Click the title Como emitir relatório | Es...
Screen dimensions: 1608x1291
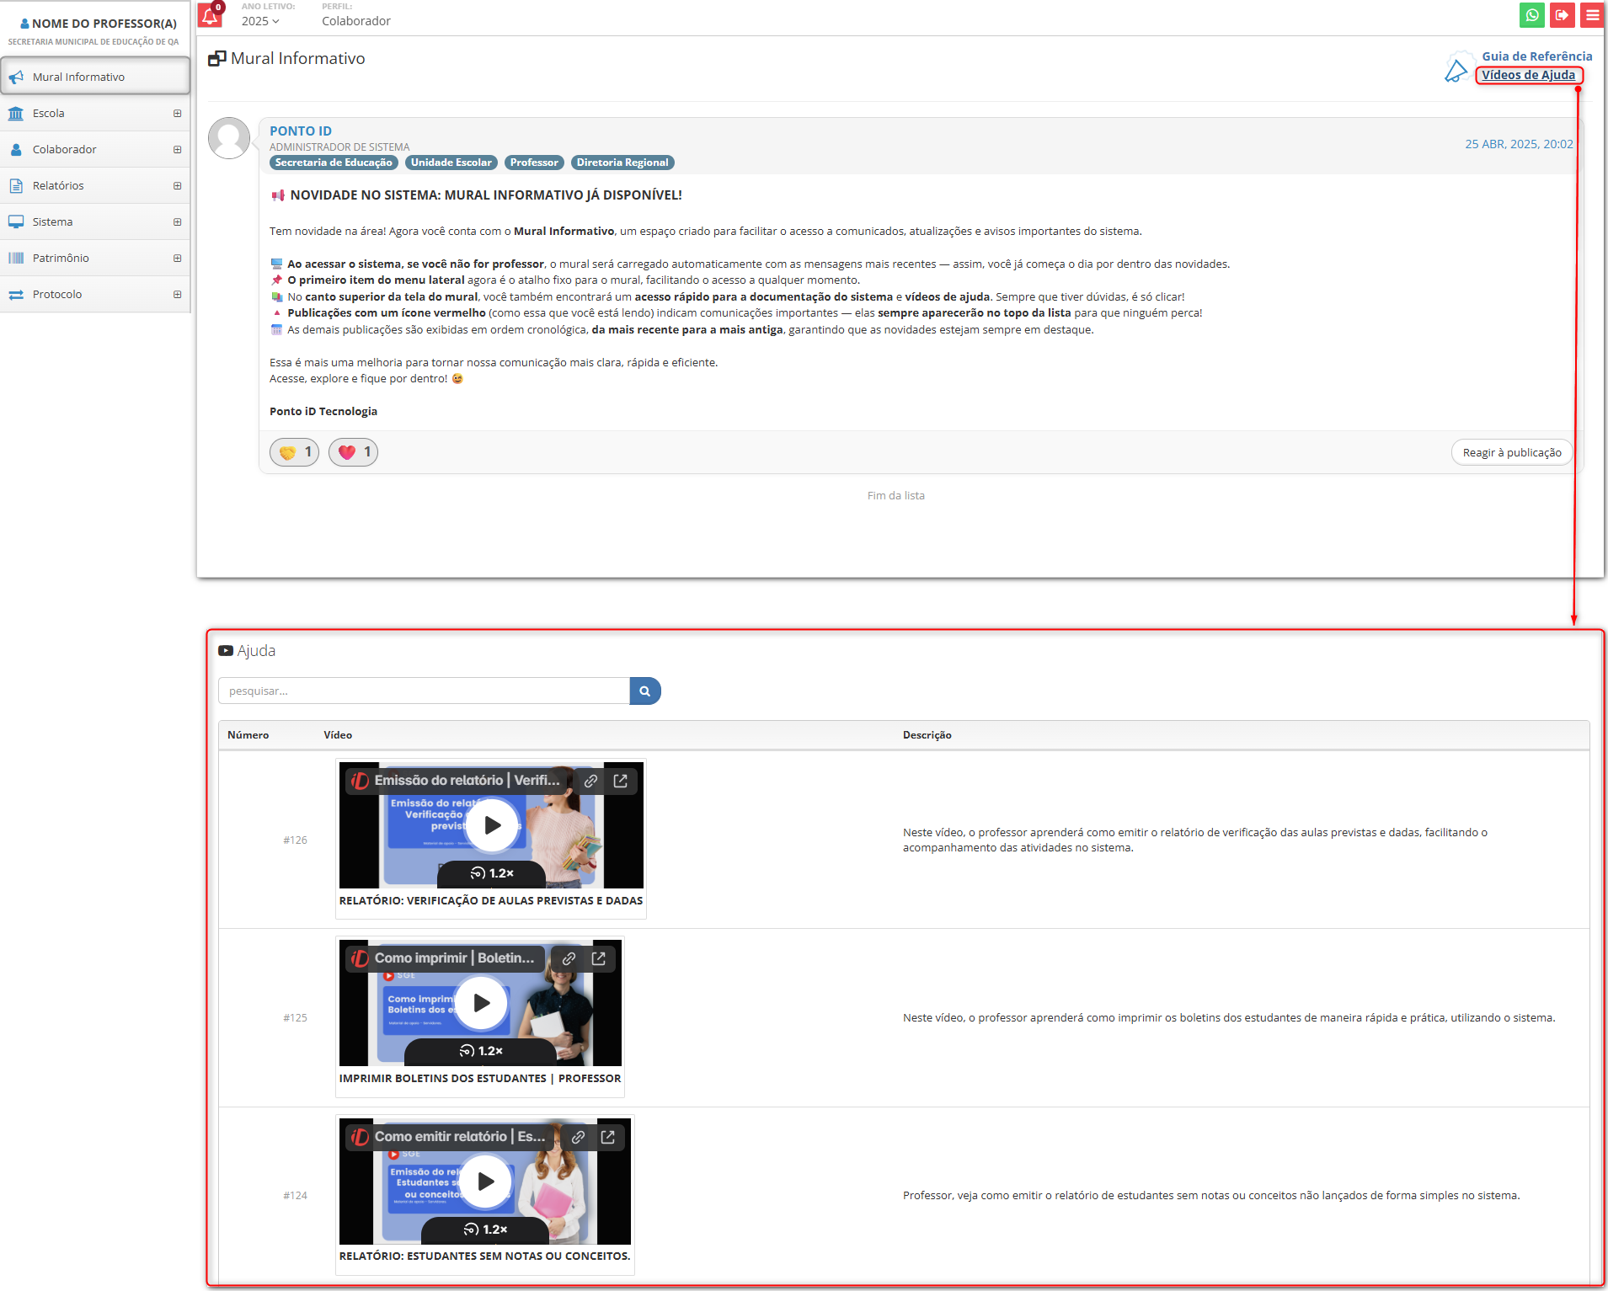[x=460, y=1137]
